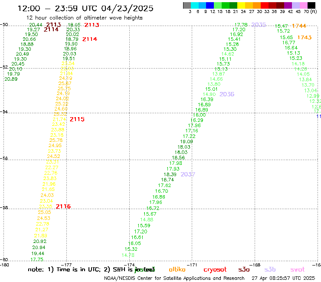Click the black swatch ending the color scale
Viewport: 321px width, 282px height.
[311, 5]
